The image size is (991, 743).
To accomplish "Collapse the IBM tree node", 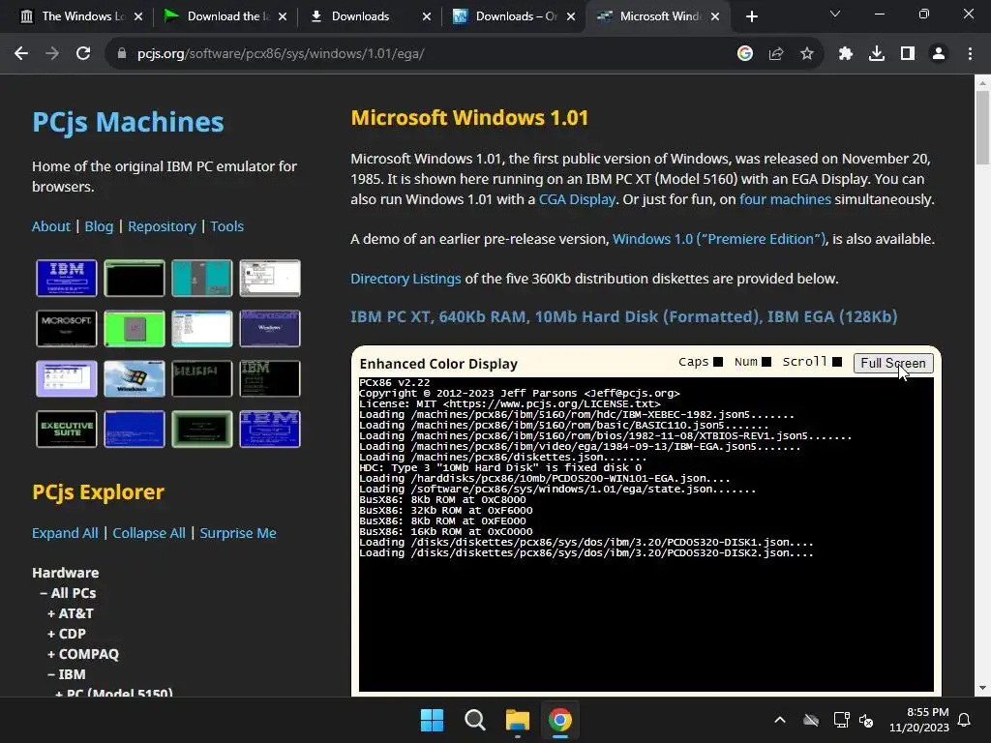I will point(67,674).
